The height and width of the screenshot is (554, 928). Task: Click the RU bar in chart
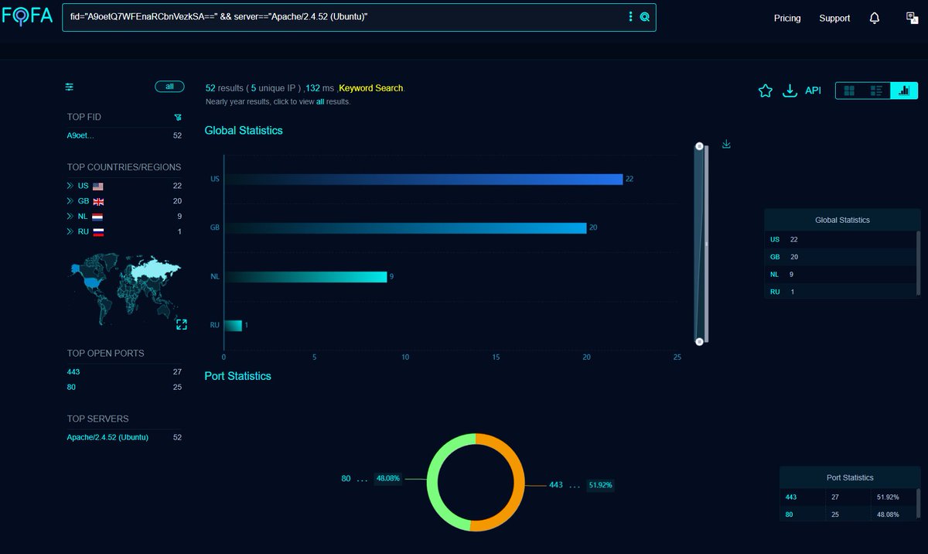tap(233, 326)
